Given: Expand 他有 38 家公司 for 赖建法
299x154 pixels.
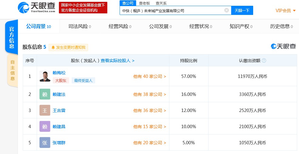Looking at the screenshot, I should (x=149, y=94).
